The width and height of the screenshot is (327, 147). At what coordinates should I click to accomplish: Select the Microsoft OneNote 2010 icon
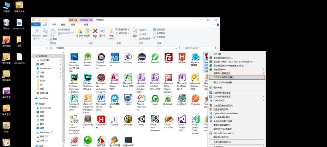tap(182, 78)
